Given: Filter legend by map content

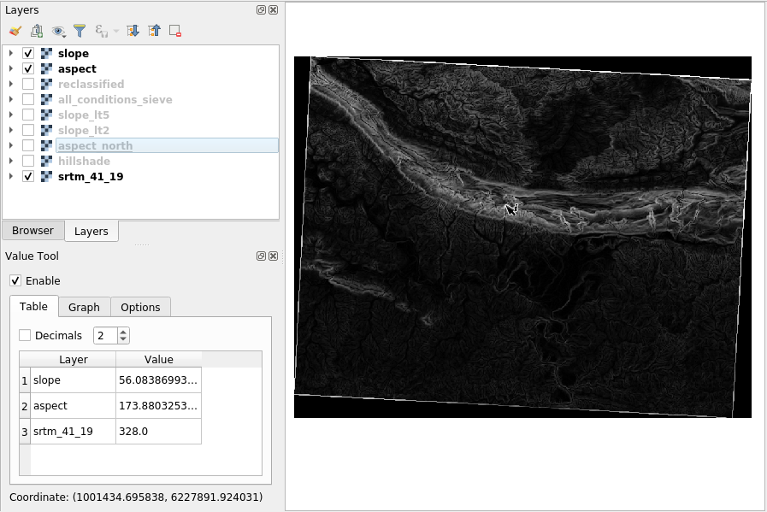Looking at the screenshot, I should click(x=80, y=31).
